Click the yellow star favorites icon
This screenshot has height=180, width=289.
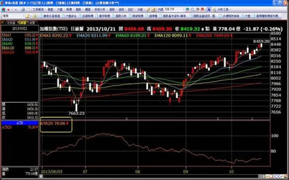tap(27, 16)
